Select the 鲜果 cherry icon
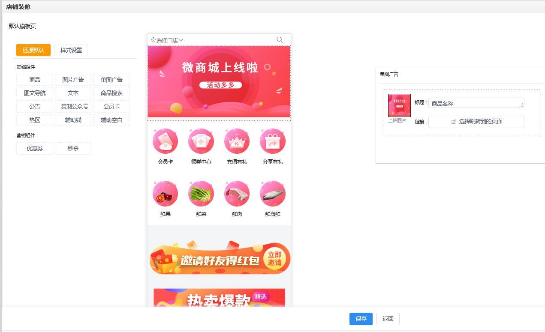 166,193
